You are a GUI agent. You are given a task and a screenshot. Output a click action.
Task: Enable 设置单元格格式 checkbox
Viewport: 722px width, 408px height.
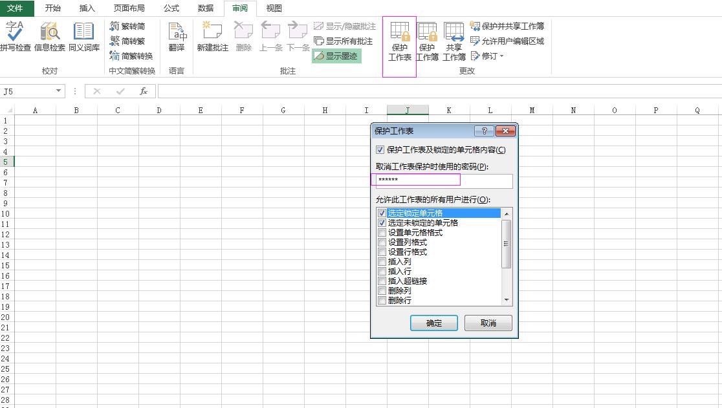(382, 232)
